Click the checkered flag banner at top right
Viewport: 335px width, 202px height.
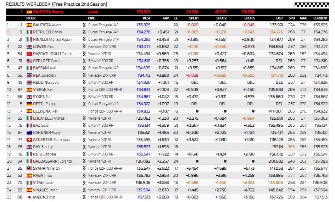(312, 5)
